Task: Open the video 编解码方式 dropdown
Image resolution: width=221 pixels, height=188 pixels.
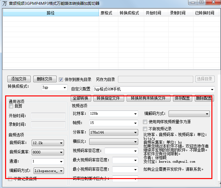Action: click(x=189, y=114)
